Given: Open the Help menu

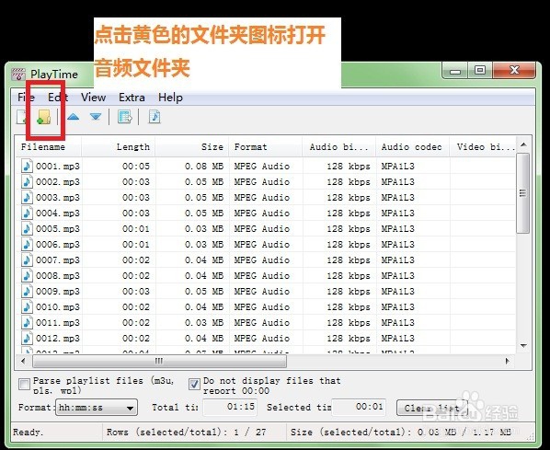Looking at the screenshot, I should point(170,97).
